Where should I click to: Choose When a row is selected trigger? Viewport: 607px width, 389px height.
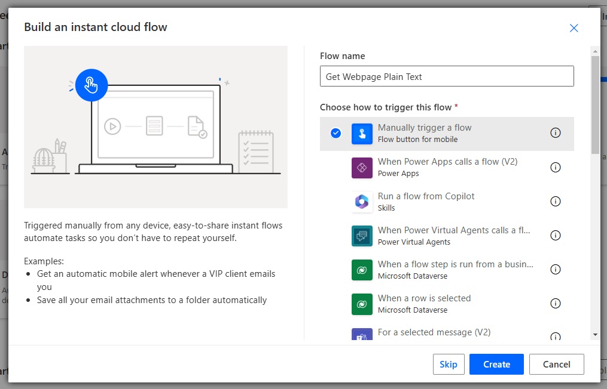click(x=447, y=304)
